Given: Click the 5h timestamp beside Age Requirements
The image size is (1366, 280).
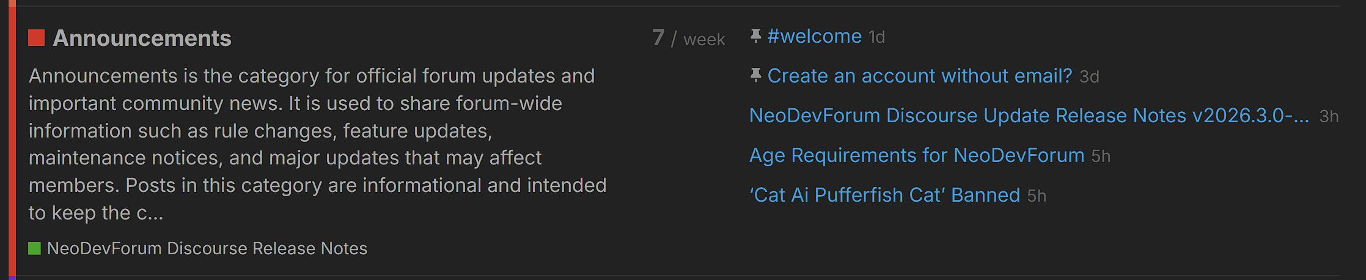Looking at the screenshot, I should click(x=1101, y=157).
